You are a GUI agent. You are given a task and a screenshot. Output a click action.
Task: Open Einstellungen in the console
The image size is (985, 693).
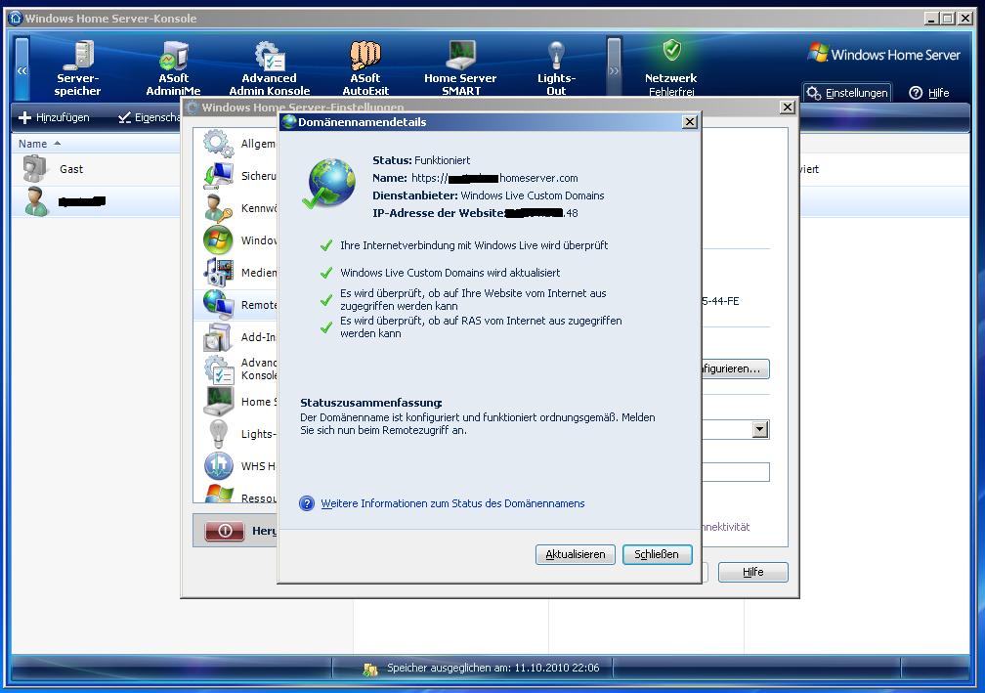(x=848, y=93)
